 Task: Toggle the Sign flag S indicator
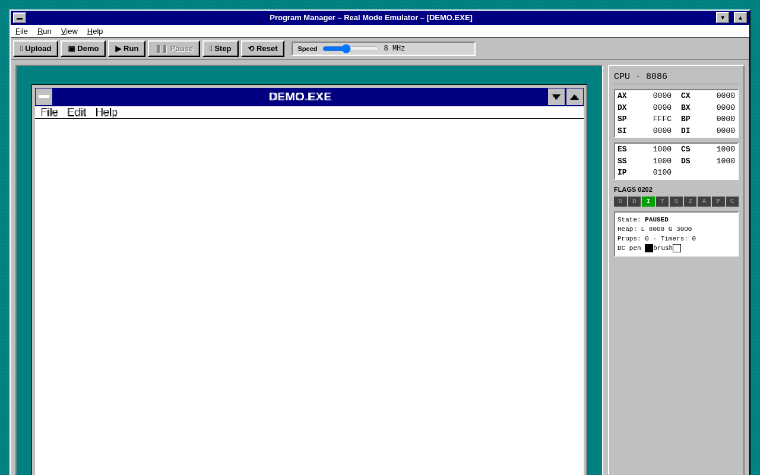[x=676, y=202]
